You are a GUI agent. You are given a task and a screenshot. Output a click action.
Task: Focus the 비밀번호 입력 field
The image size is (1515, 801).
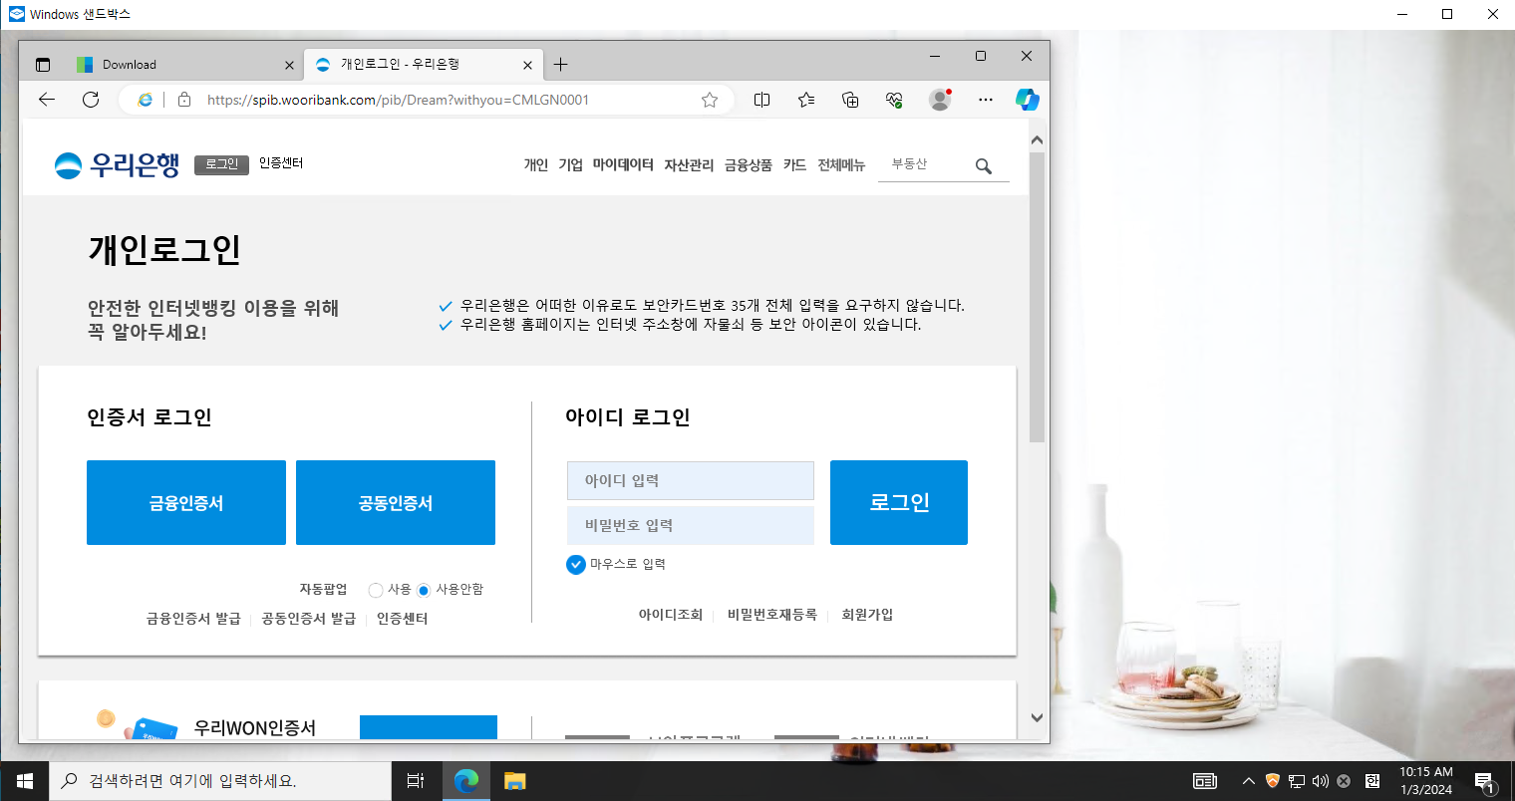691,525
